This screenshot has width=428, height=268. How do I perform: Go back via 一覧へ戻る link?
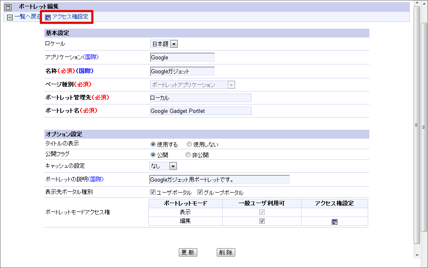pyautogui.click(x=27, y=16)
